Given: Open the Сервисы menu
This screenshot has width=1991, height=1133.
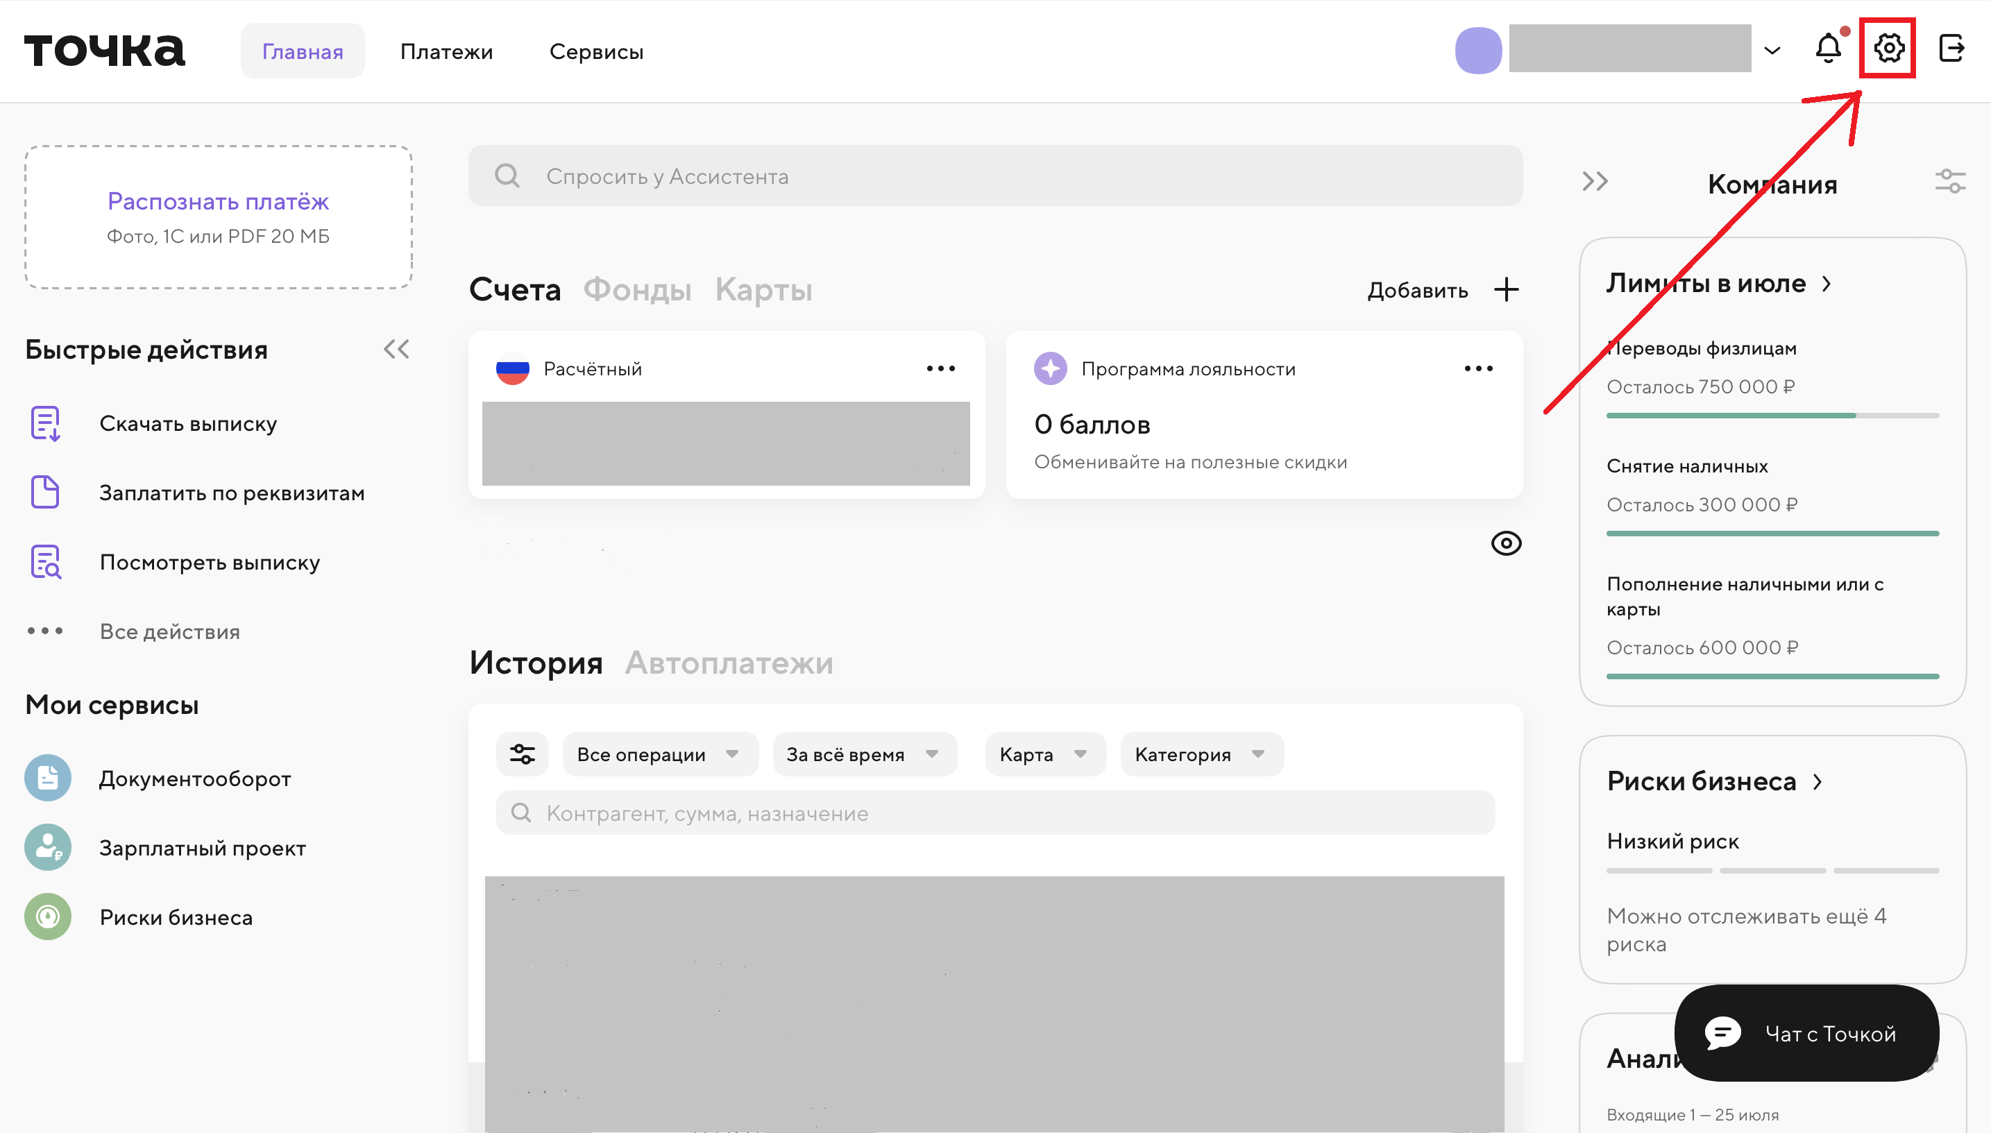Looking at the screenshot, I should click(x=596, y=51).
